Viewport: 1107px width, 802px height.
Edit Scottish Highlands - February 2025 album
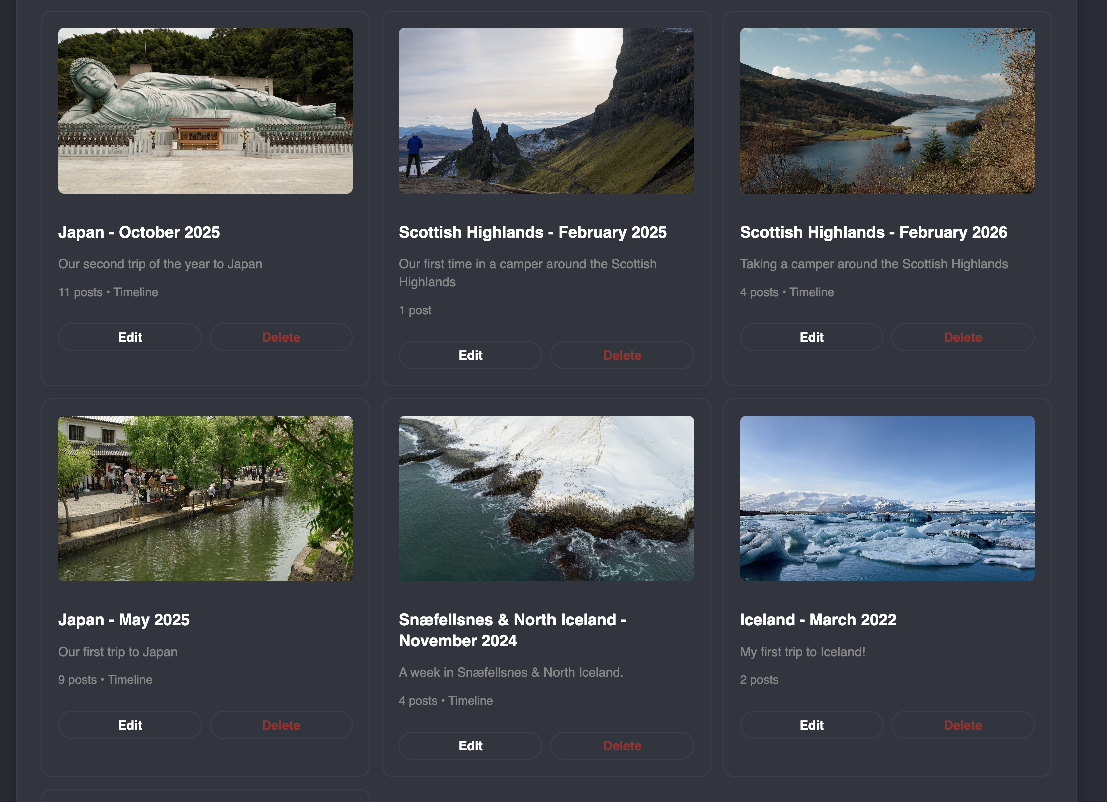[470, 355]
